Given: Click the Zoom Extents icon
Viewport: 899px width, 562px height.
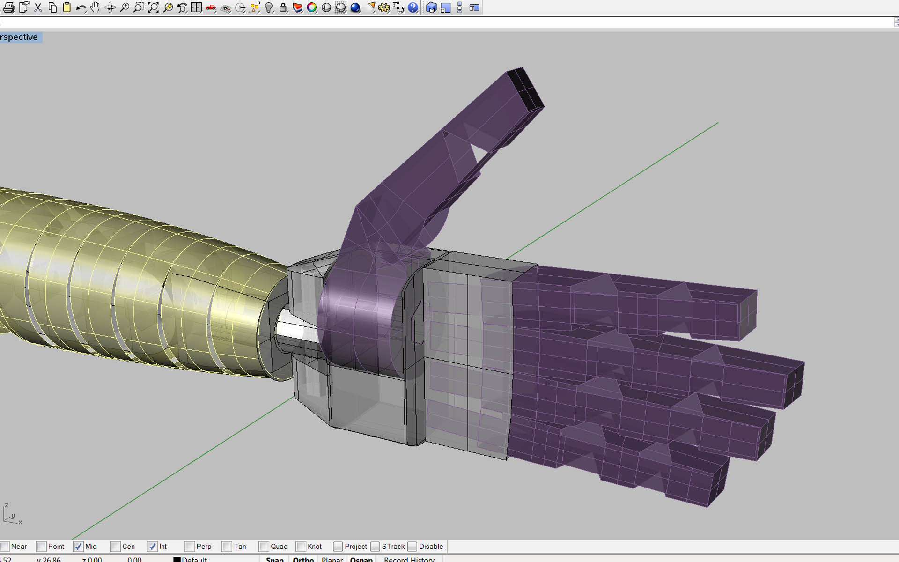Looking at the screenshot, I should click(153, 7).
